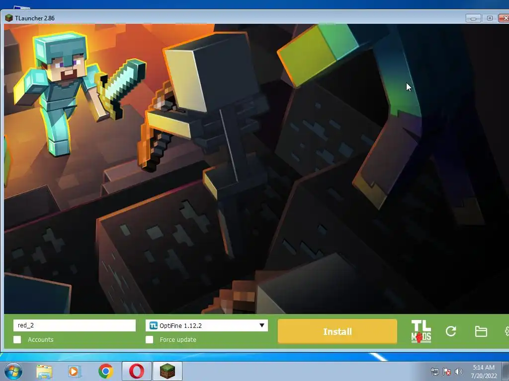Open Google Chrome from the taskbar
Viewport: 509px width, 381px height.
coord(105,371)
